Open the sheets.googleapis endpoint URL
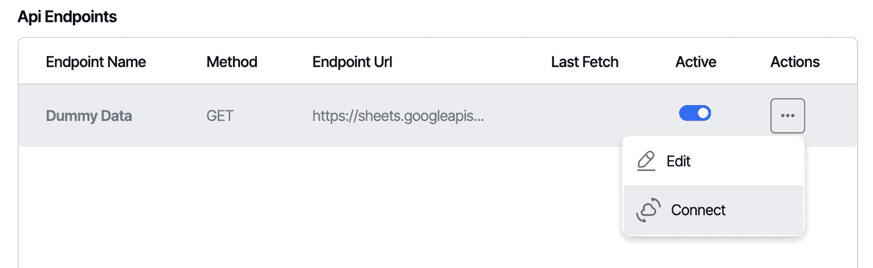 [398, 116]
